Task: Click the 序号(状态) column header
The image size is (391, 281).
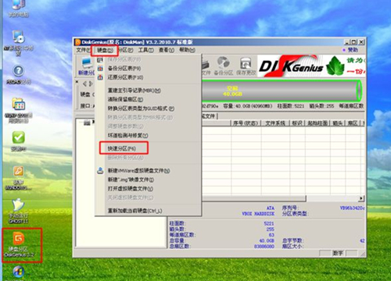Action: [x=246, y=123]
